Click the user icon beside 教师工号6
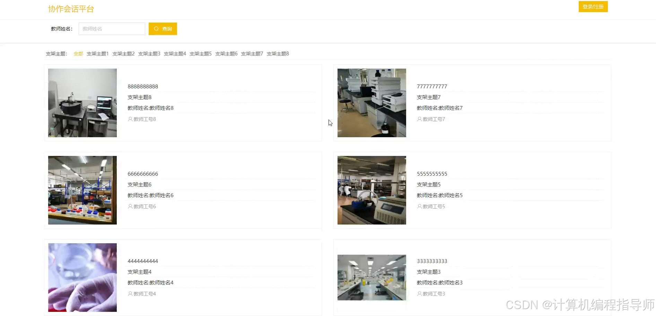 point(130,207)
